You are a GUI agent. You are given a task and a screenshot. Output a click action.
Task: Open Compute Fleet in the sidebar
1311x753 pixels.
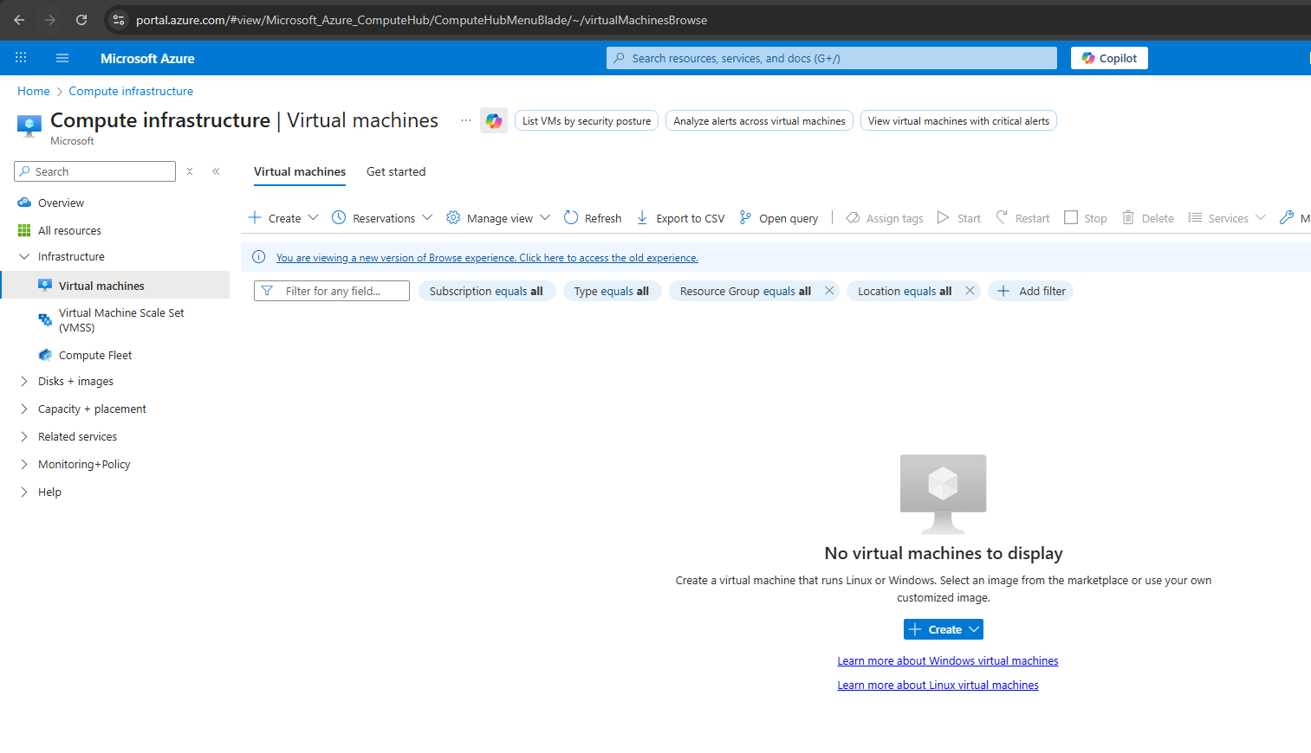(95, 355)
